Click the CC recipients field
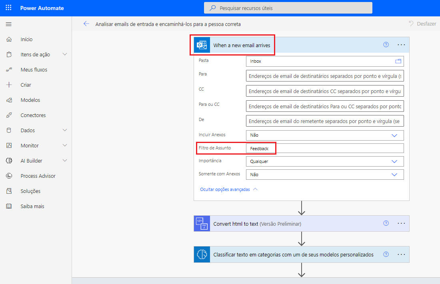 [x=325, y=91]
